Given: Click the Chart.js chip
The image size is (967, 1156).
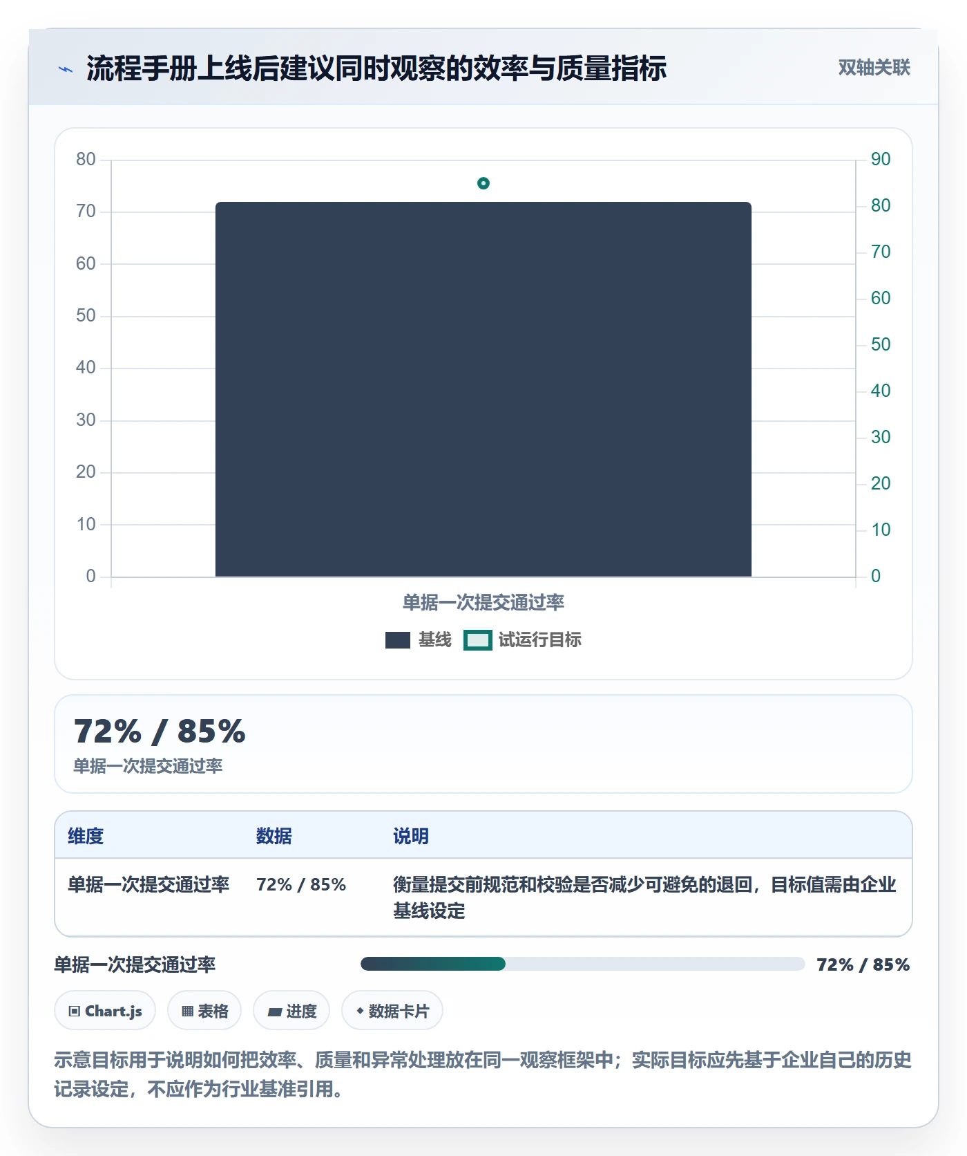Looking at the screenshot, I should pyautogui.click(x=105, y=1011).
